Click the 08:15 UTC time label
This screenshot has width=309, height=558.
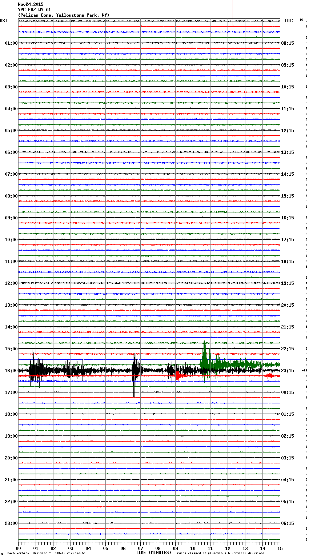(288, 43)
